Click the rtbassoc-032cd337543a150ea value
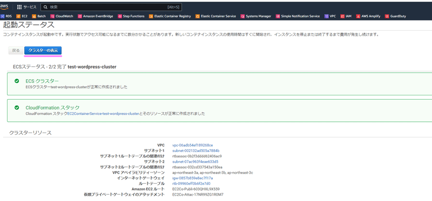 tap(197, 167)
